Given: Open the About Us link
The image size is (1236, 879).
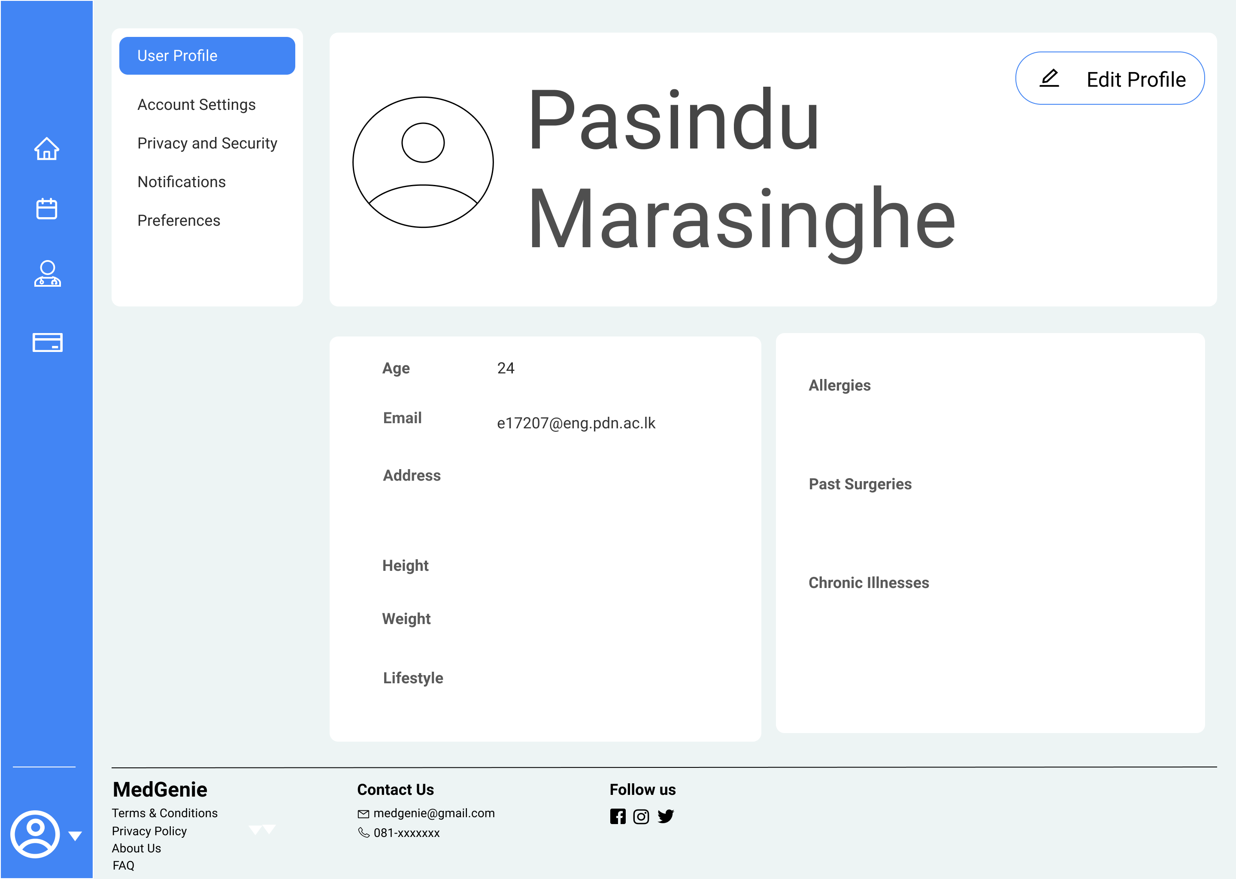Looking at the screenshot, I should (136, 848).
